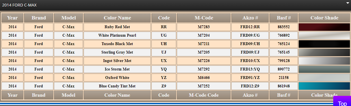Viewport: 351px width, 106px height.
Task: Click Basf number 21158
Action: point(284,78)
